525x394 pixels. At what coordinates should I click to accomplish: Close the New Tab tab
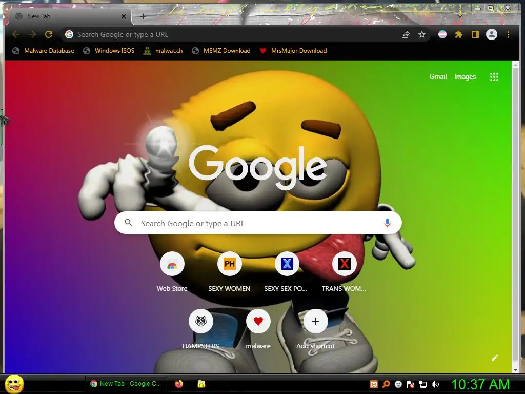click(x=124, y=16)
